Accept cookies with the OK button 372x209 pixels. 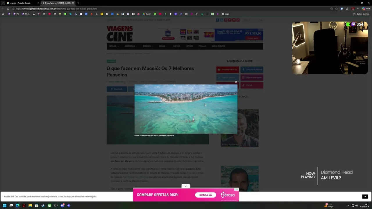(x=365, y=197)
